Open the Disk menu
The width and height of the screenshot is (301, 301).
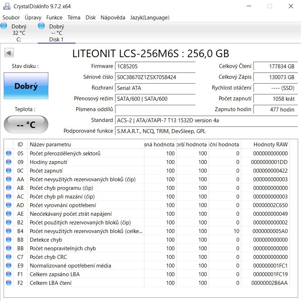[91, 18]
